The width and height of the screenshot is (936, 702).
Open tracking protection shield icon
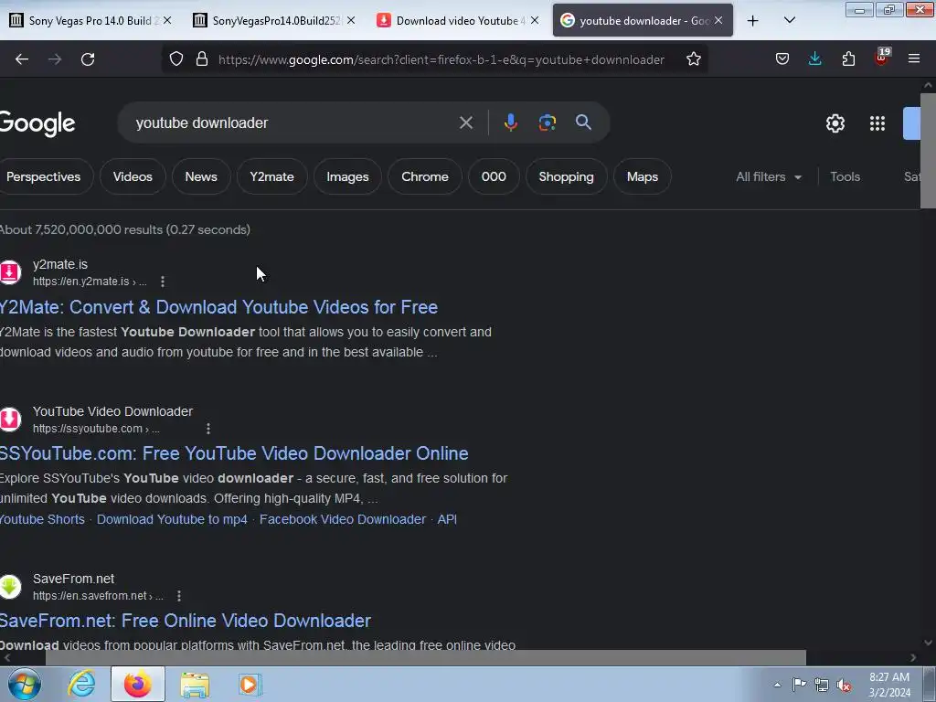pos(176,59)
